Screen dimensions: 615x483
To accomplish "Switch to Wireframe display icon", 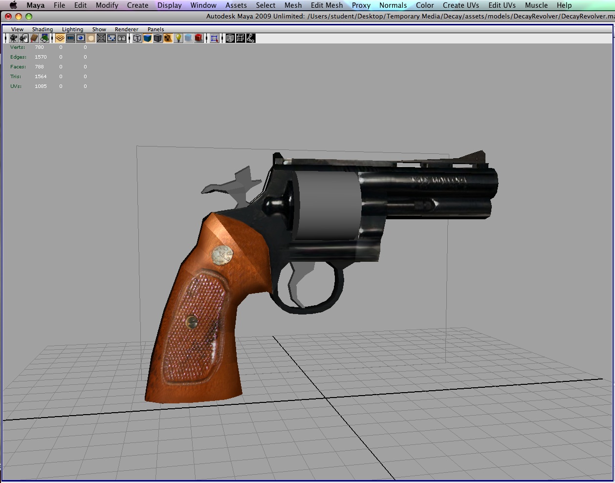I will click(x=137, y=38).
